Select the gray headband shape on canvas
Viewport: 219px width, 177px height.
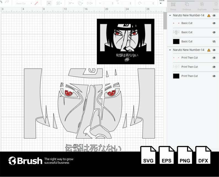86,73
